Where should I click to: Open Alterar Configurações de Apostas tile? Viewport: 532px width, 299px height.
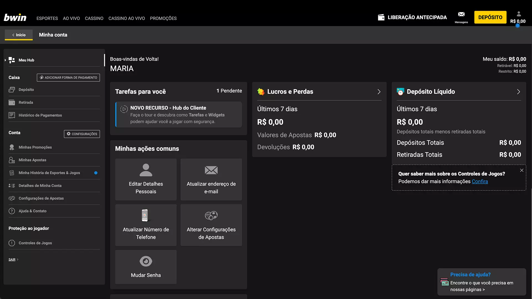[x=211, y=225]
